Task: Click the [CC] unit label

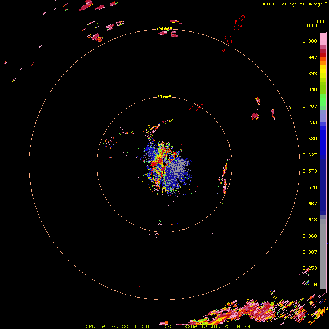Action: coord(312,25)
